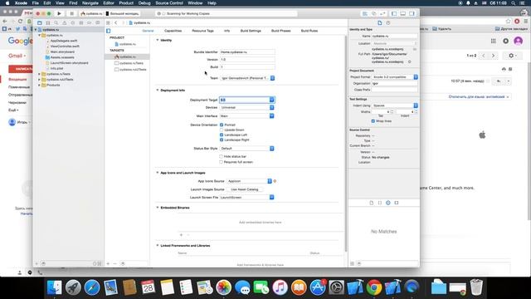Show the Quick Help inspector
The height and width of the screenshot is (299, 531).
click(x=388, y=22)
